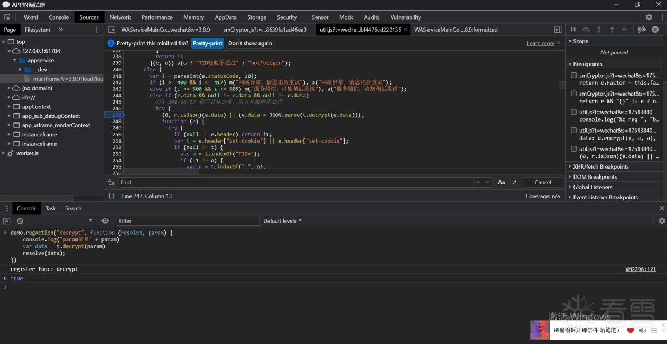Open the Default levels dropdown

282,221
